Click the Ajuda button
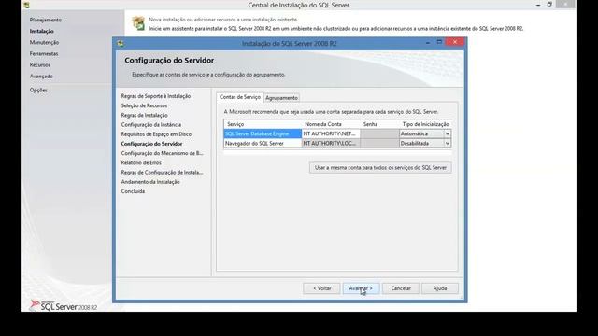The height and width of the screenshot is (336, 598). (x=440, y=288)
